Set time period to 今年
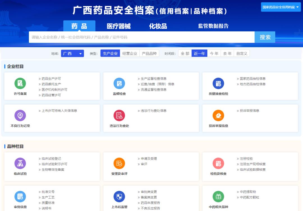The image size is (303, 211). pyautogui.click(x=214, y=54)
